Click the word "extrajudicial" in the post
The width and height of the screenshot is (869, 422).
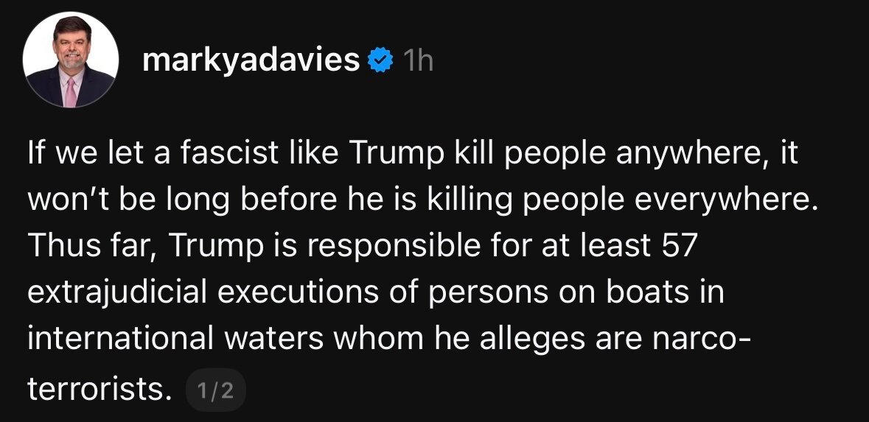click(x=117, y=292)
